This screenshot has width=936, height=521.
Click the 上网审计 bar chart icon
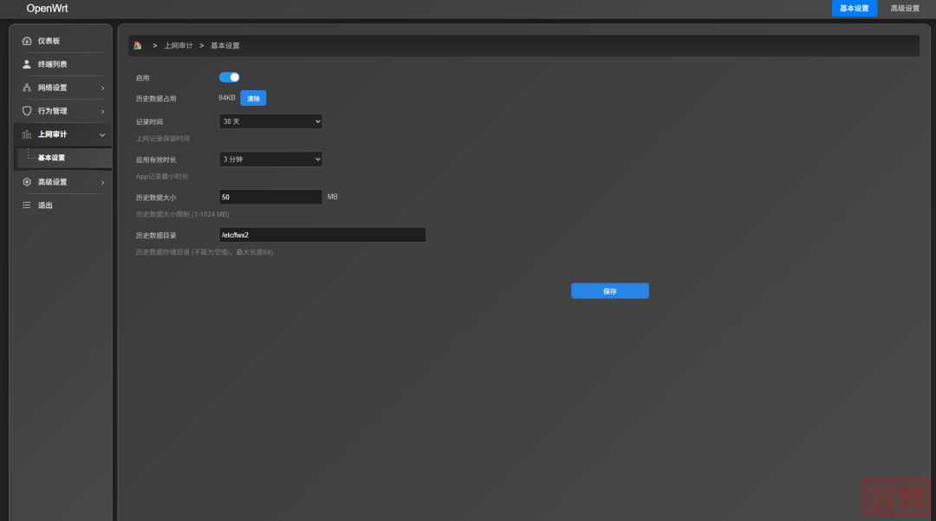27,134
